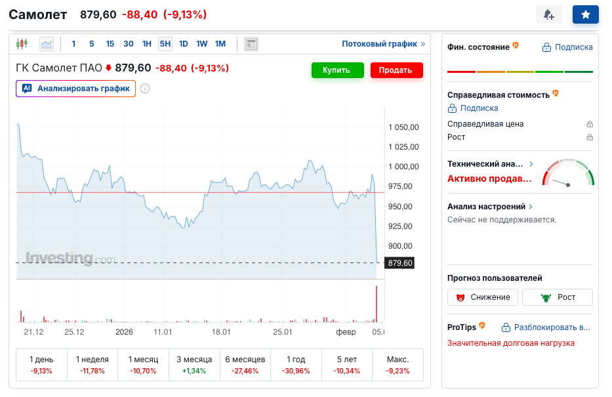Image resolution: width=612 pixels, height=397 pixels.
Task: Click the lock icon next to Справедливая цена
Action: 589,124
